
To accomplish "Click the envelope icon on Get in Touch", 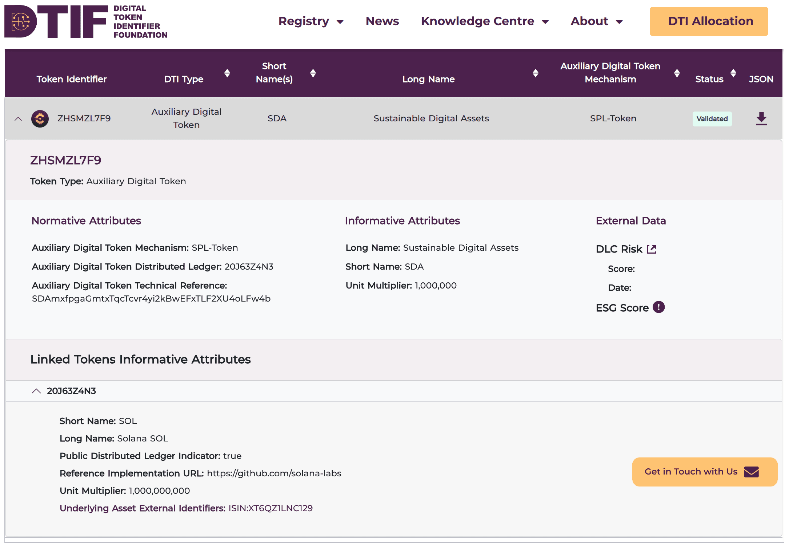I will click(751, 472).
